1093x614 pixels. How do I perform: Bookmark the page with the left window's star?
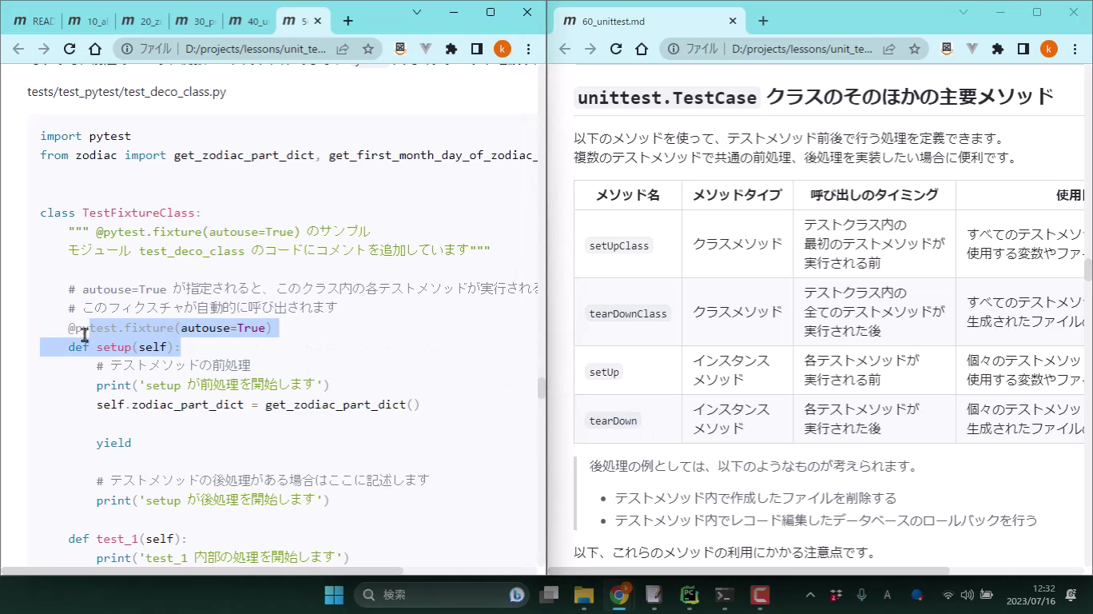coord(368,49)
